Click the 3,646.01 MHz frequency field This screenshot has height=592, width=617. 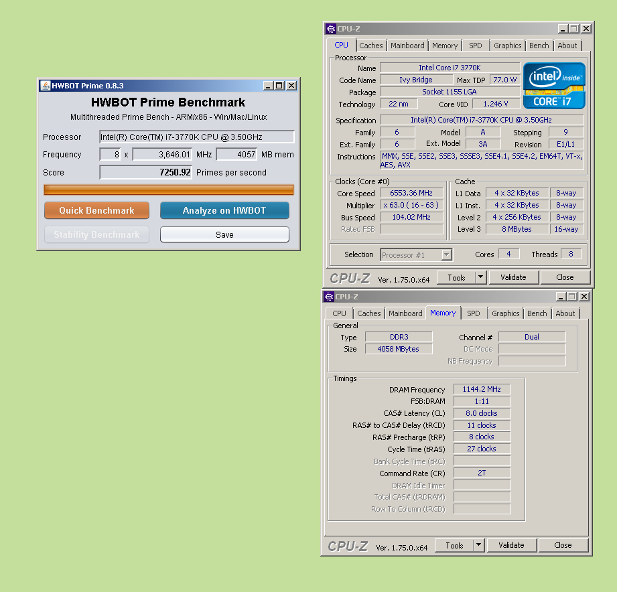click(x=162, y=155)
